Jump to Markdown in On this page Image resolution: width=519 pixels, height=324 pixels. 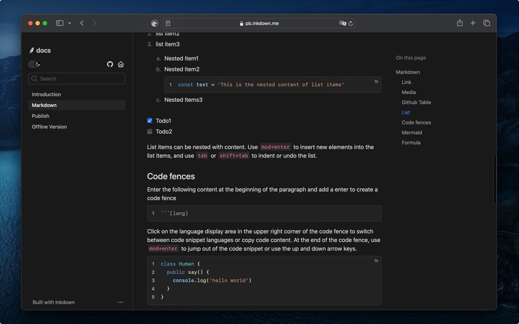coord(408,72)
